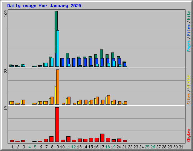The image size is (193, 151).
Task: Select the tall orange Sites bar on day 9
Action: (58, 87)
